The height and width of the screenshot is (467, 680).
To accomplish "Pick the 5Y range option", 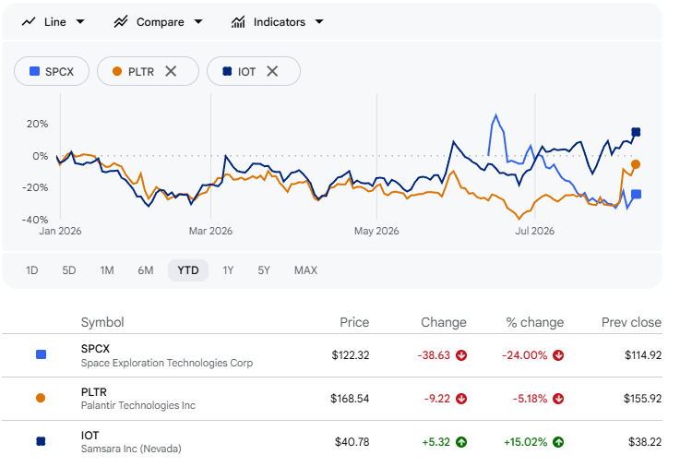I will (x=264, y=270).
